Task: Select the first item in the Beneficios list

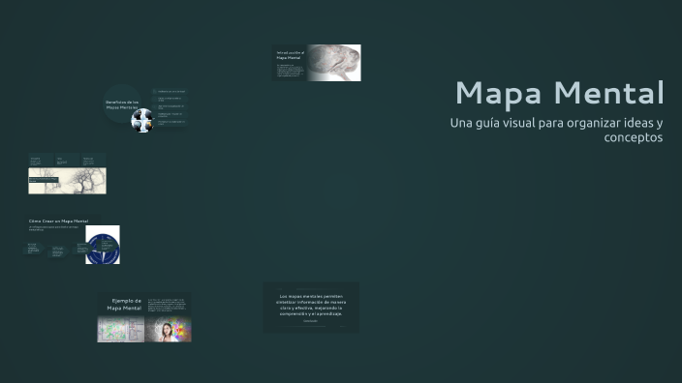Action: click(x=170, y=92)
